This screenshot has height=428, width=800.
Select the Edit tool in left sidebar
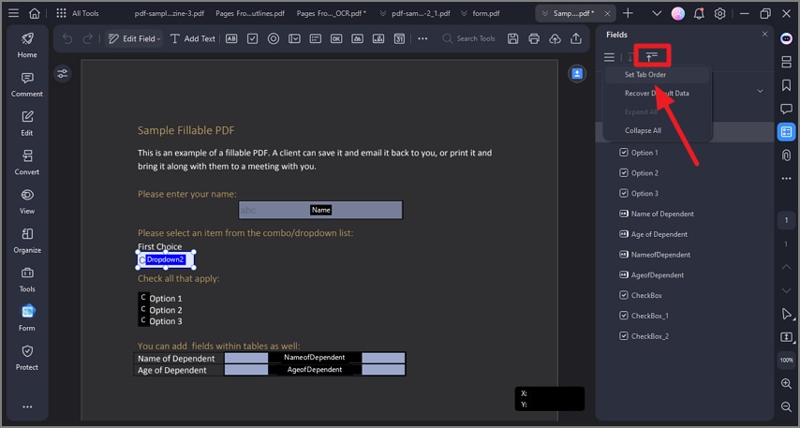point(27,124)
